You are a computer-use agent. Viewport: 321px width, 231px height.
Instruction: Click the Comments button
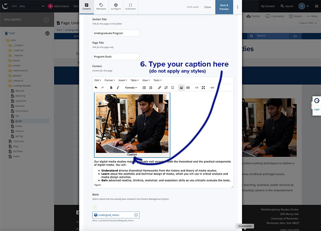pyautogui.click(x=275, y=16)
